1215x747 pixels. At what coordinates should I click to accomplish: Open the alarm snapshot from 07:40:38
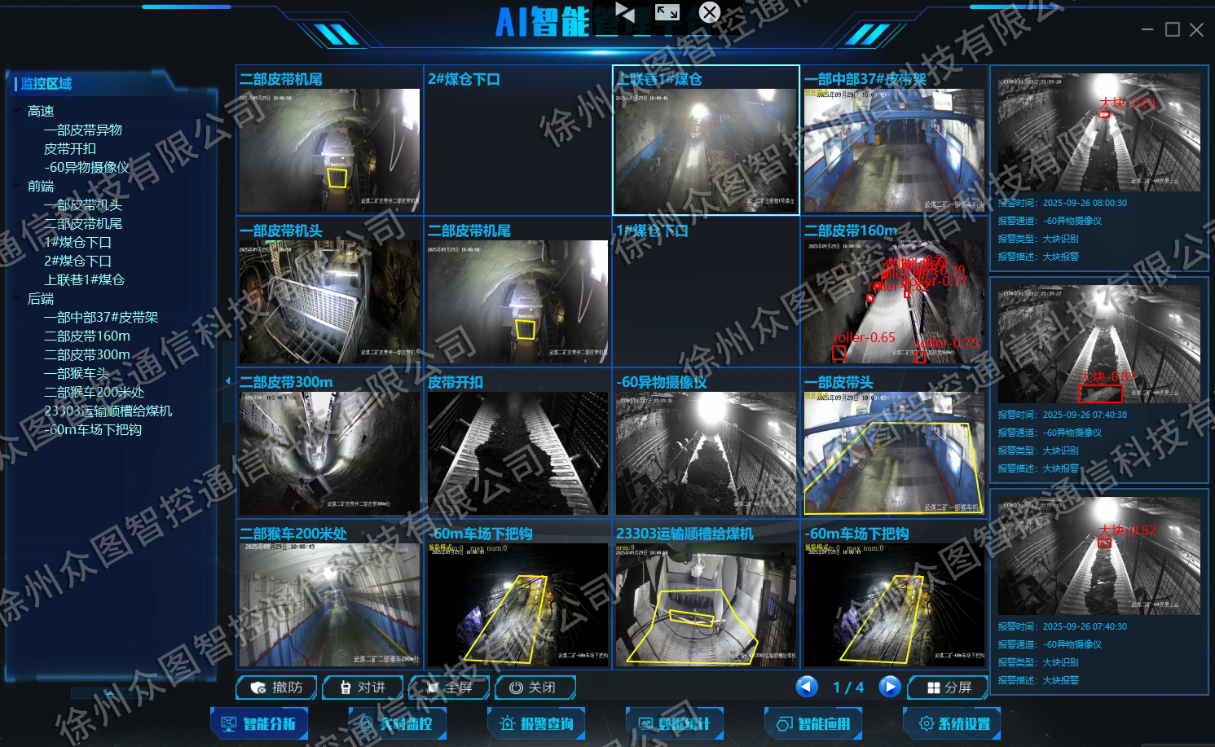(x=1099, y=345)
